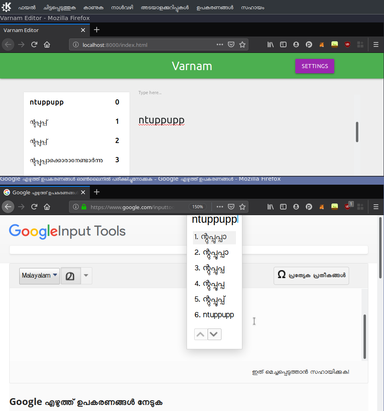Open the Library in the Varnam Editor window
Image resolution: width=384 pixels, height=411 pixels.
[270, 44]
